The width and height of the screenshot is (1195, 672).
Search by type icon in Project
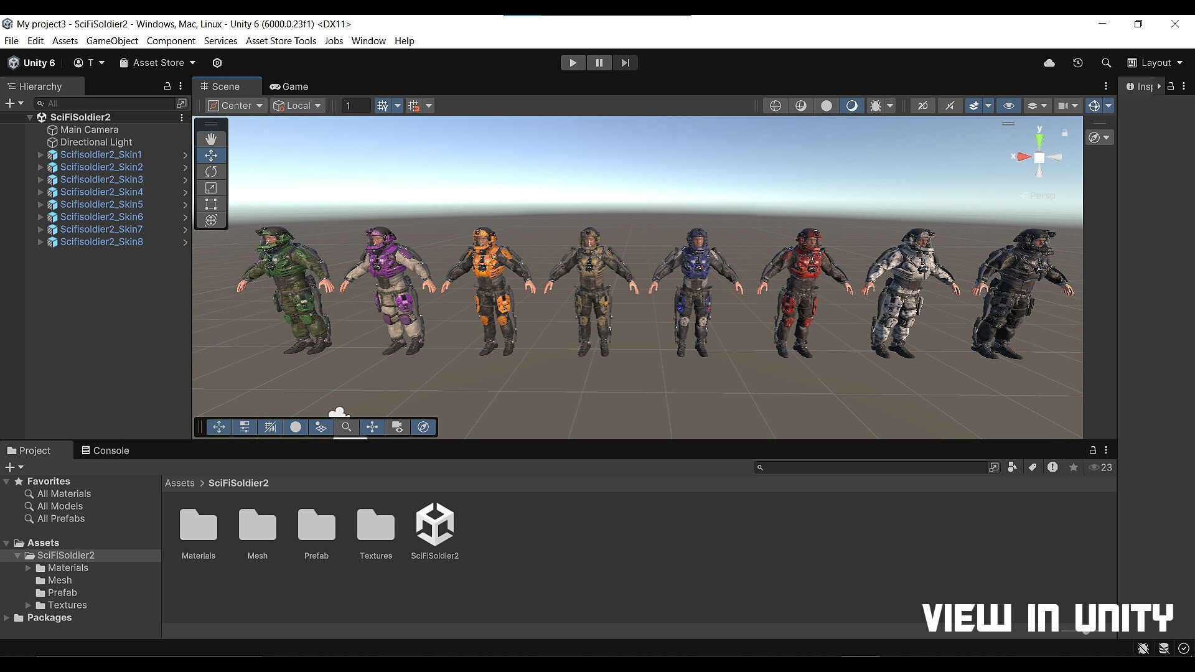(1013, 467)
